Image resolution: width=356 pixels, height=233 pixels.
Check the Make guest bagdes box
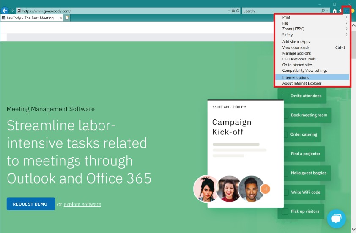tap(286, 173)
